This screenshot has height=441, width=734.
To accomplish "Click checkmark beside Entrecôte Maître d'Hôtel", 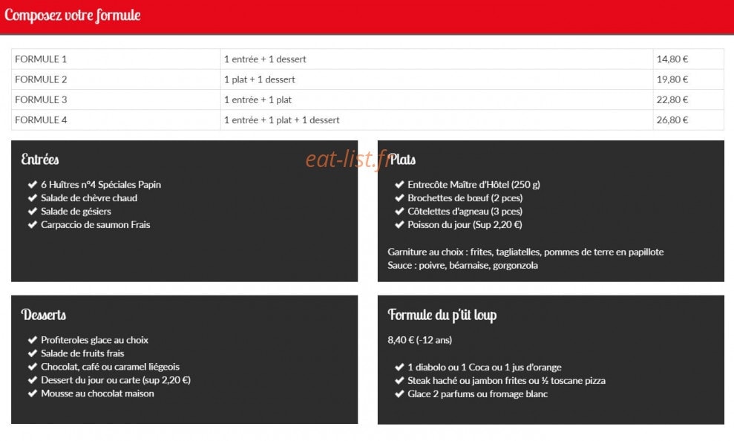I will point(399,184).
